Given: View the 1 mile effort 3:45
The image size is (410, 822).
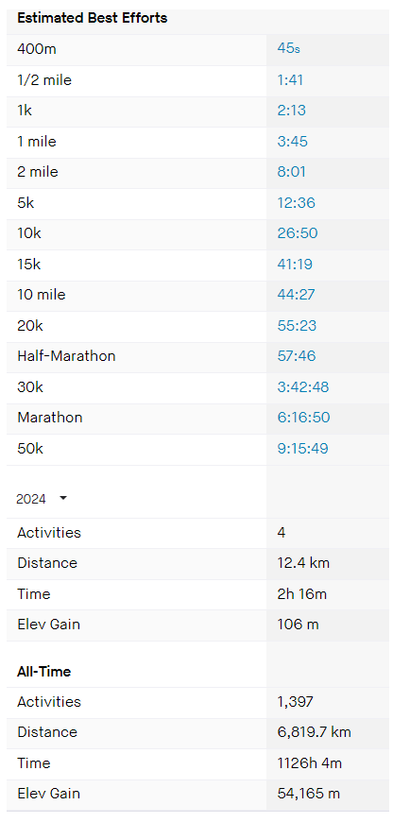Looking at the screenshot, I should pyautogui.click(x=293, y=142).
